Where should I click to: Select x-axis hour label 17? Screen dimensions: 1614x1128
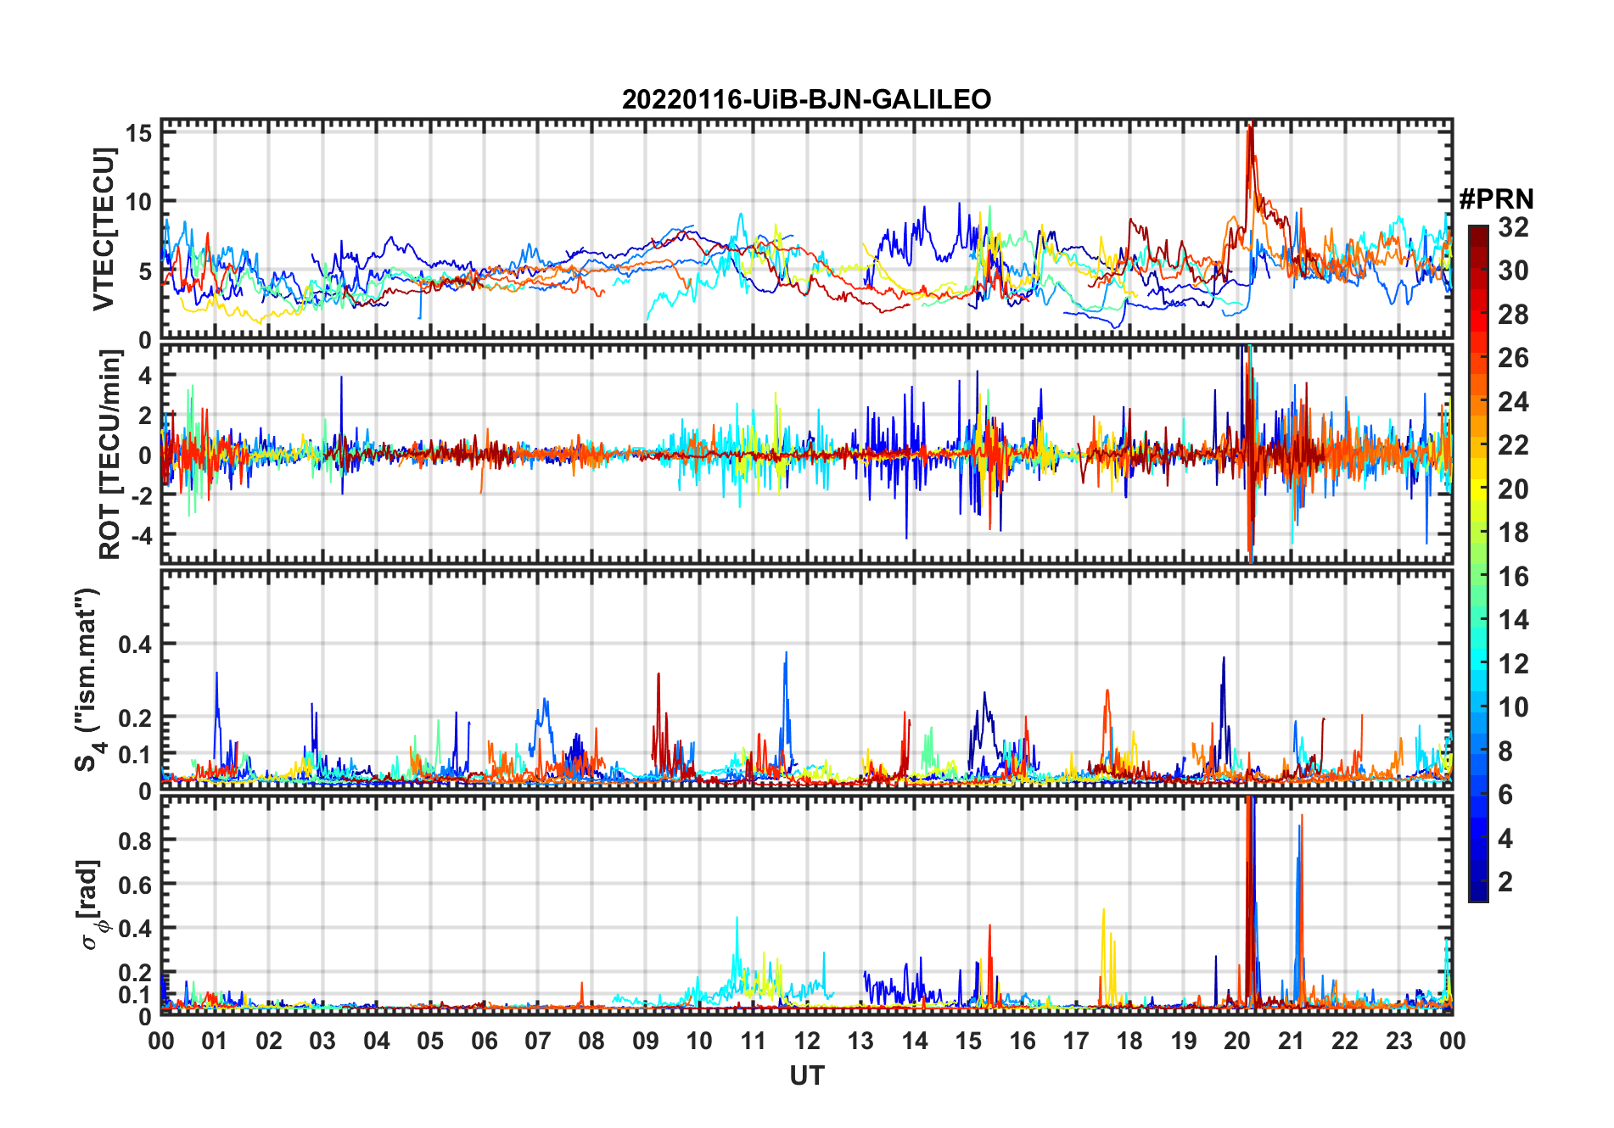[x=1076, y=1041]
